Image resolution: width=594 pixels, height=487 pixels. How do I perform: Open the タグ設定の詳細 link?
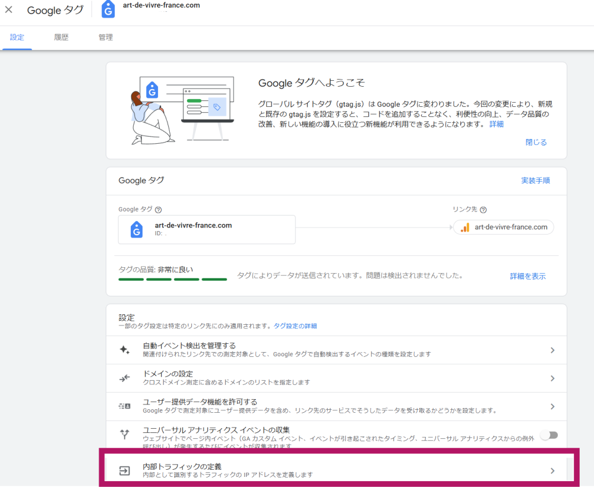coord(295,326)
